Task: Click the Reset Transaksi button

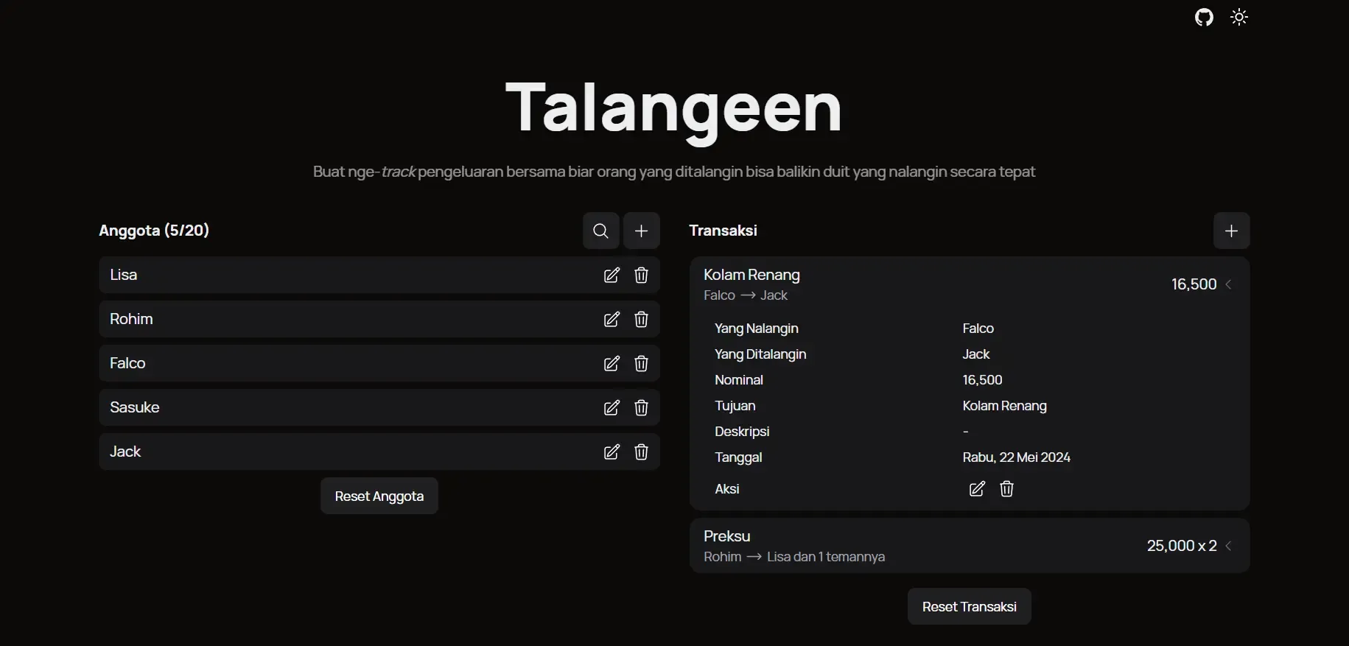Action: [x=970, y=606]
